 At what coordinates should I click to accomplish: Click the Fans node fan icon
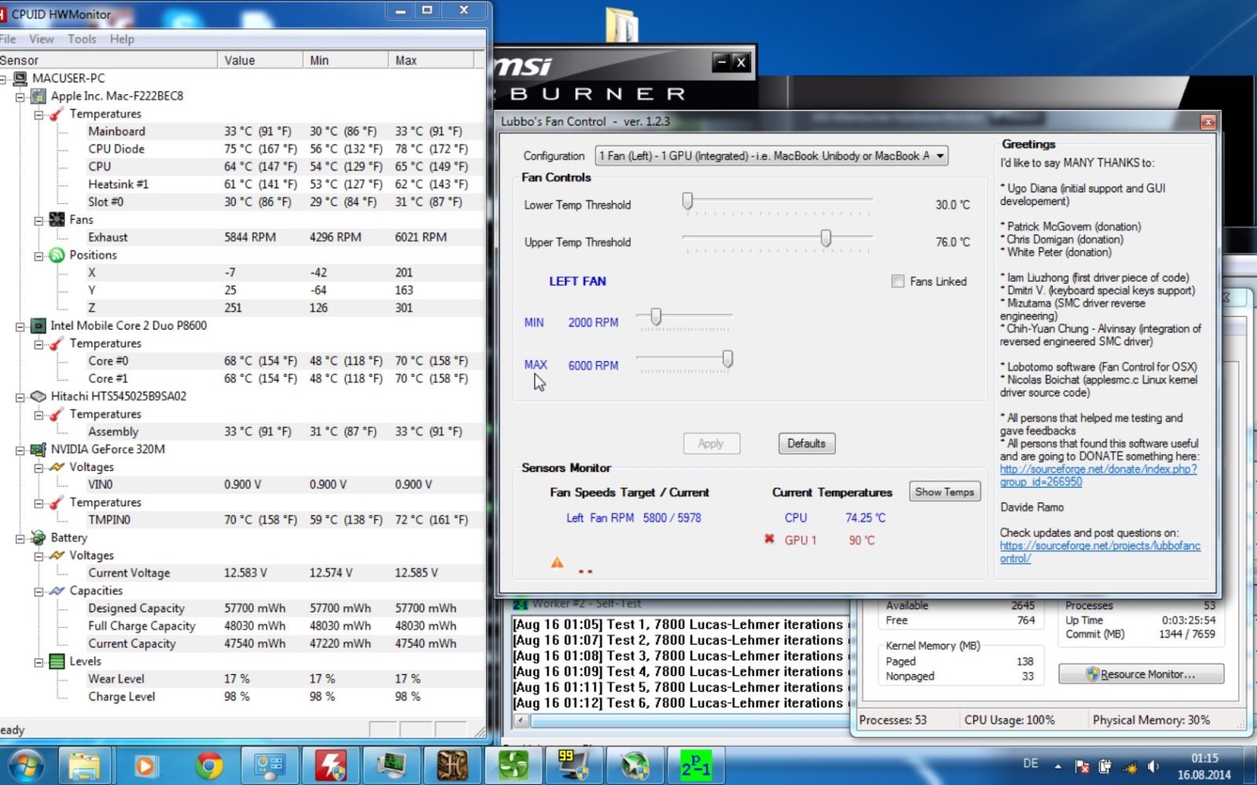click(57, 220)
